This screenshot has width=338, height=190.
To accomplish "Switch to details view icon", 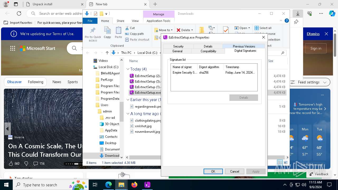I will click(280, 163).
